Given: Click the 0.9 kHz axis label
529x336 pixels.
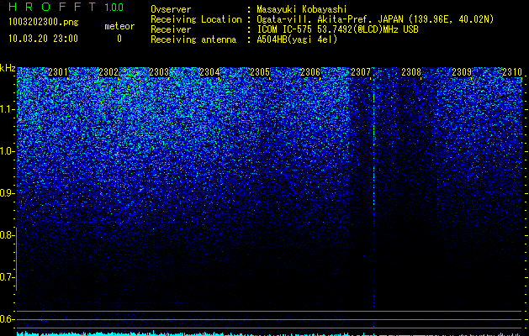Looking at the screenshot, I should [x=7, y=193].
